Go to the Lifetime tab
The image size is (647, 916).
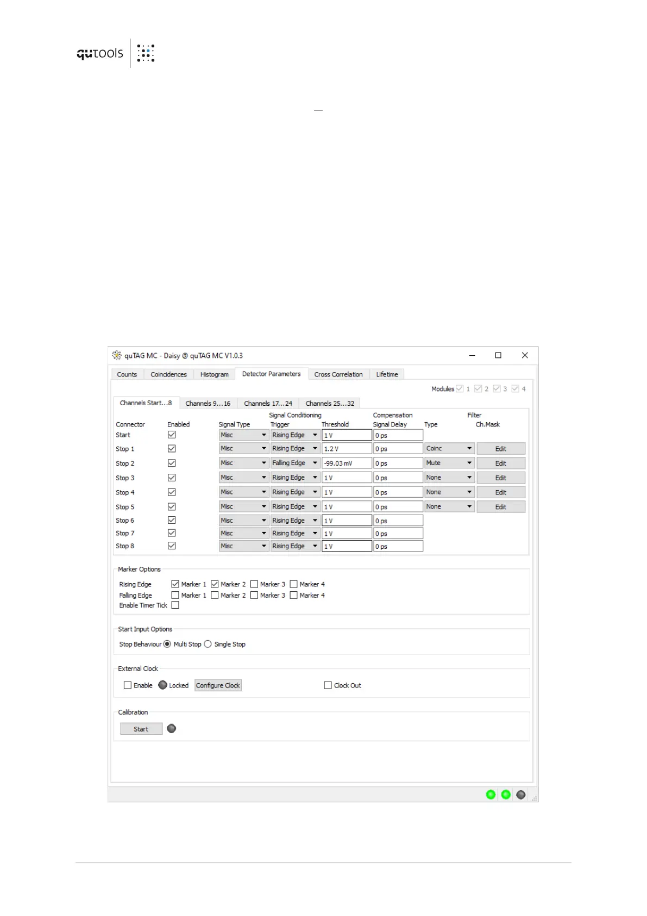387,374
